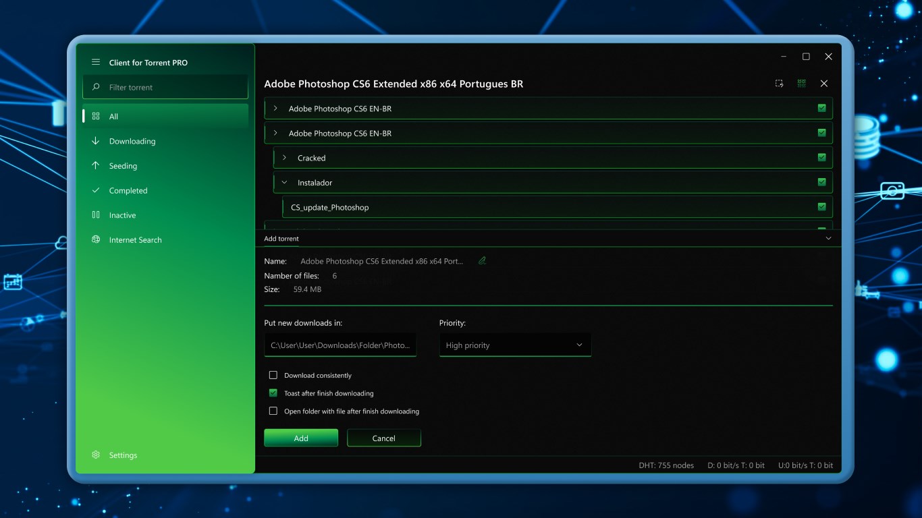Click upload speed U:0 bit/s status

pyautogui.click(x=806, y=465)
